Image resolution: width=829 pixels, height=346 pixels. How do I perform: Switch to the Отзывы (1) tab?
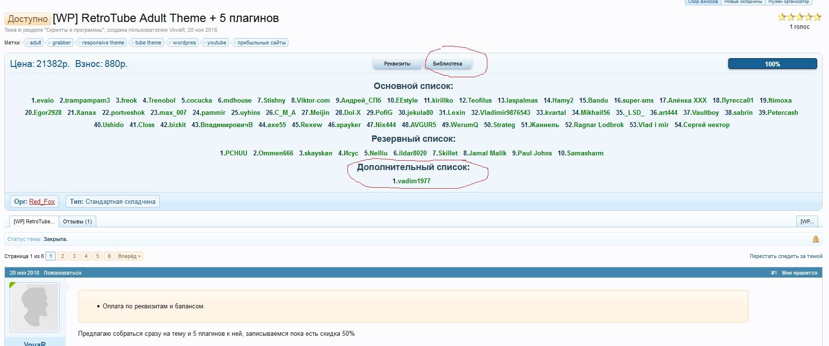pos(77,221)
